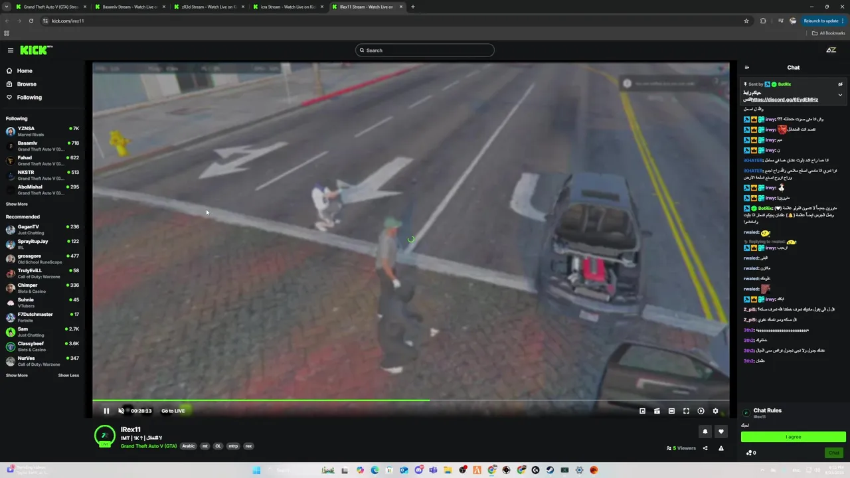Screen dimensions: 850x478
Task: Open a new browser tab with plus
Action: (413, 7)
